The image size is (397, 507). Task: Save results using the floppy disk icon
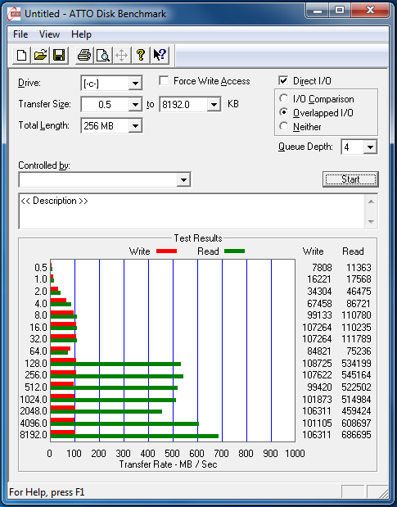(59, 55)
